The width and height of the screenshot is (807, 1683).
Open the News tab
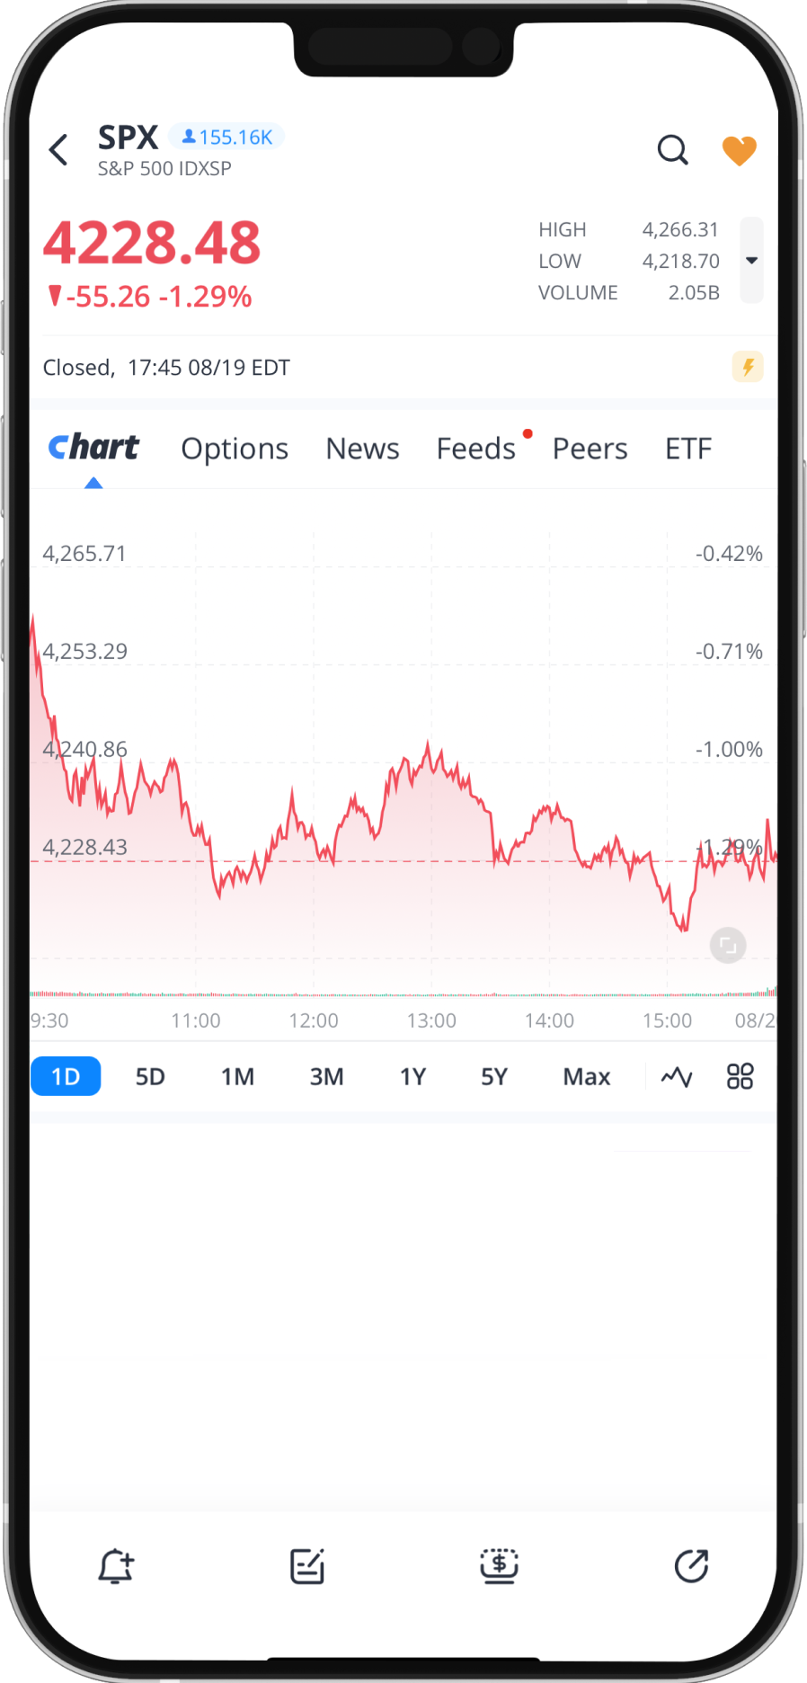click(362, 449)
